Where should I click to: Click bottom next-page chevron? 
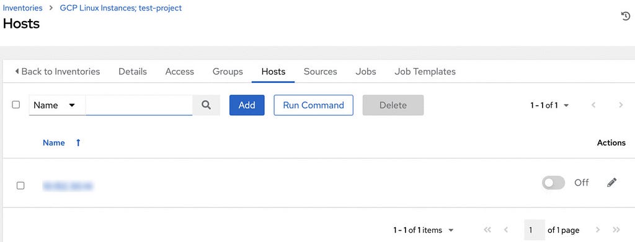(x=598, y=230)
